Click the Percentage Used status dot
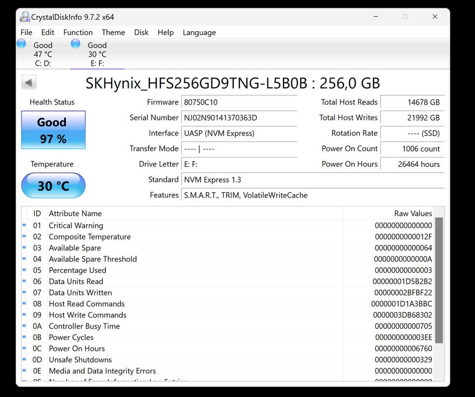This screenshot has height=397, width=475. (24, 270)
